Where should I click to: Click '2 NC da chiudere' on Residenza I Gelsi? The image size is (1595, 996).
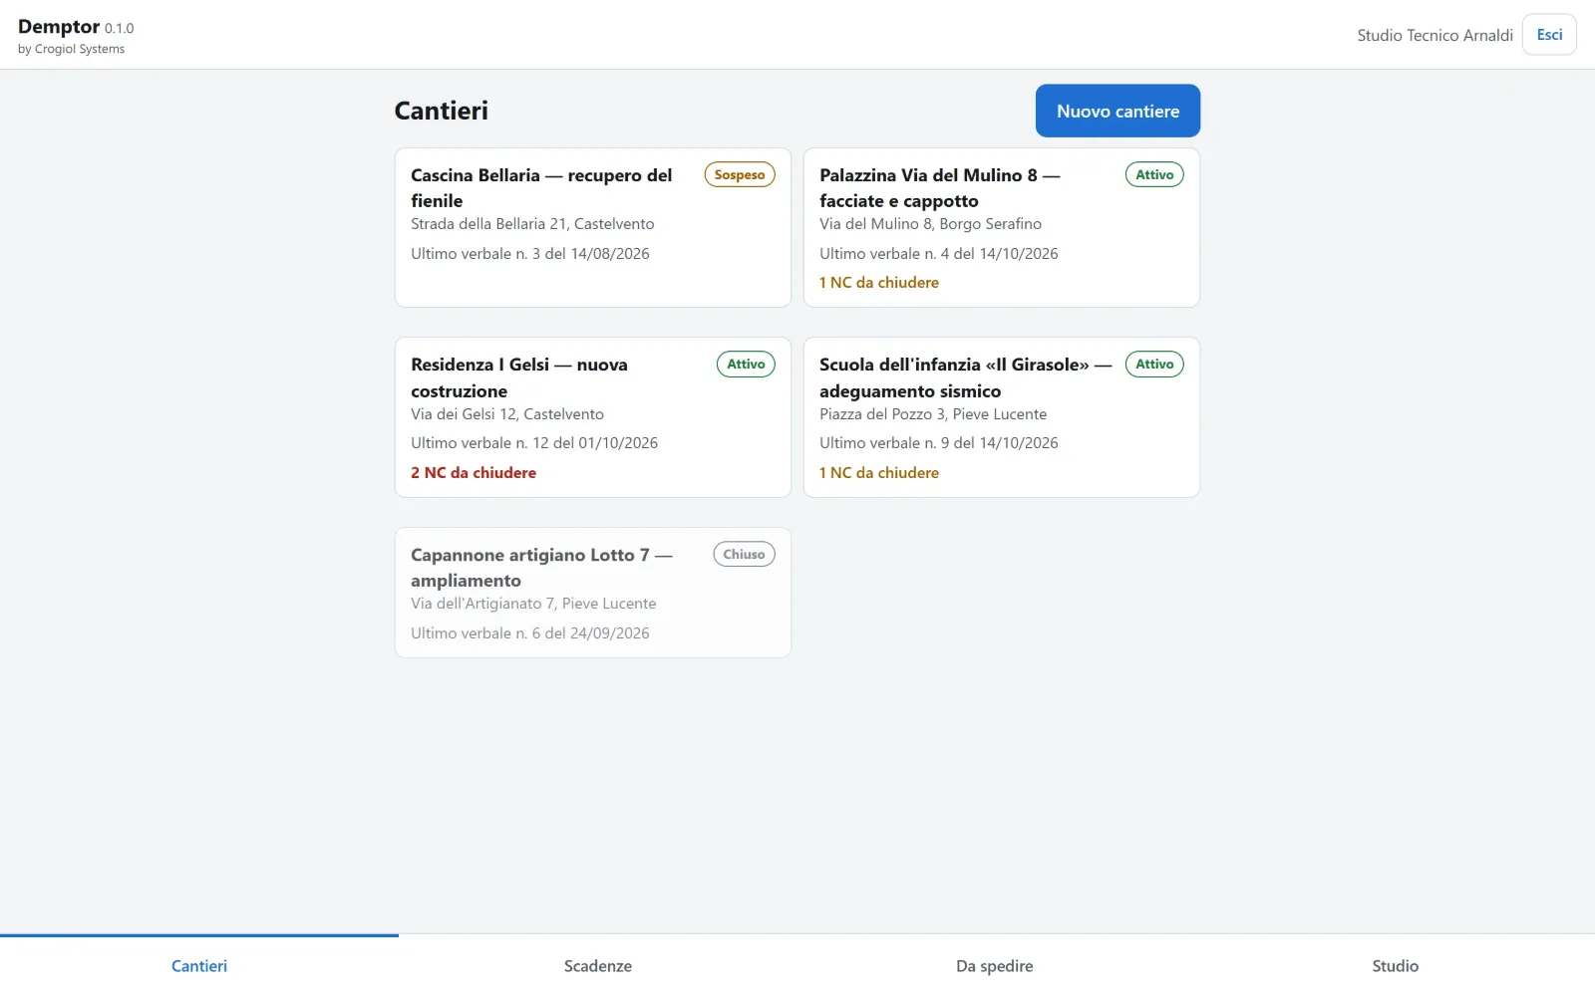pos(474,472)
